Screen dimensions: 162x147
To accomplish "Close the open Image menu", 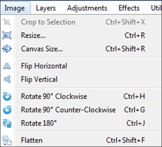I will pyautogui.click(x=15, y=8).
